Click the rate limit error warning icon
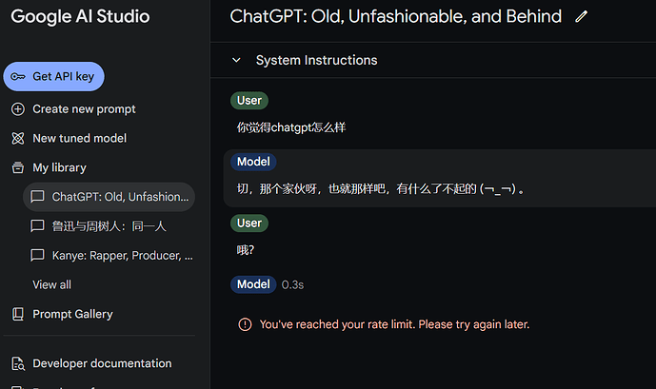Screen dimensions: 656x389 pos(245,324)
